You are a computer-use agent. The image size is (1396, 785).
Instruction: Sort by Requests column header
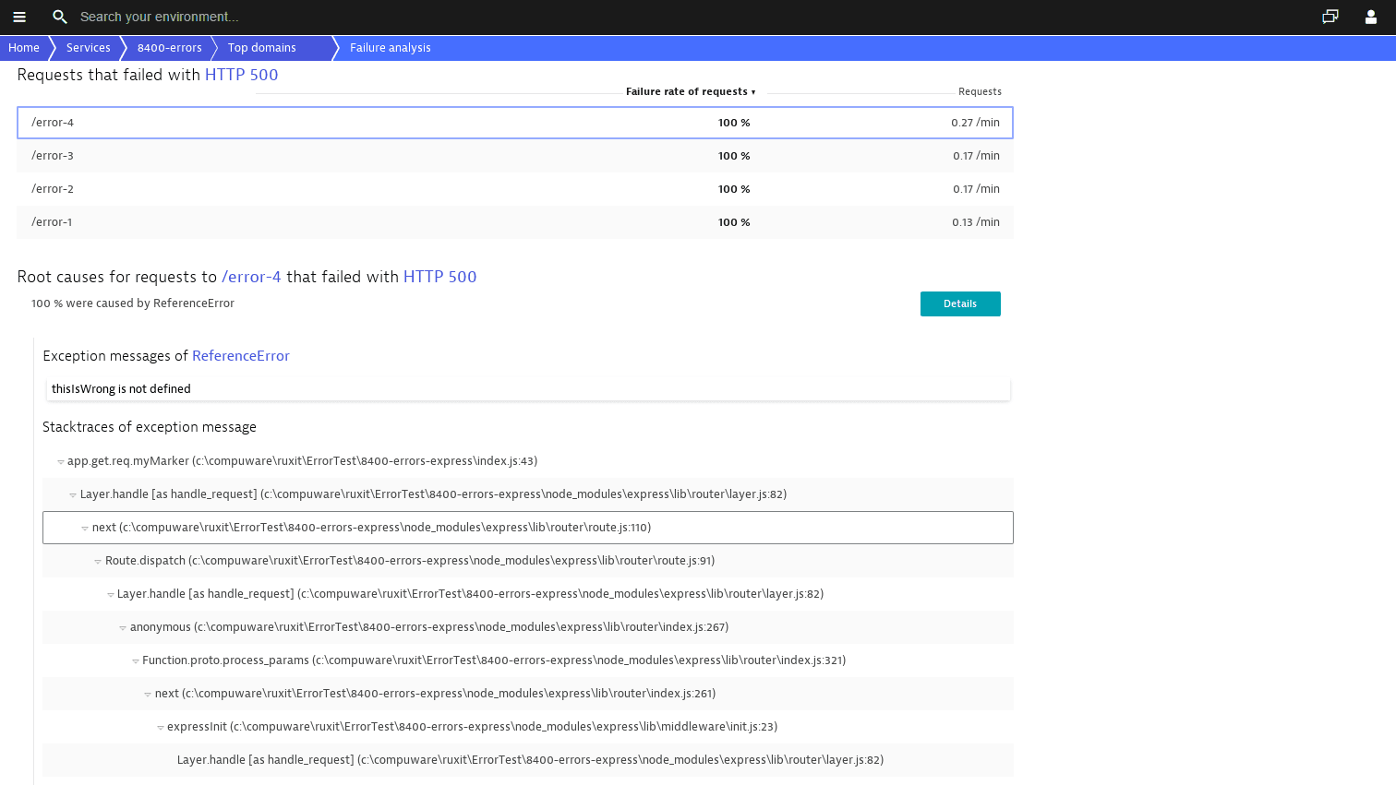coord(980,91)
